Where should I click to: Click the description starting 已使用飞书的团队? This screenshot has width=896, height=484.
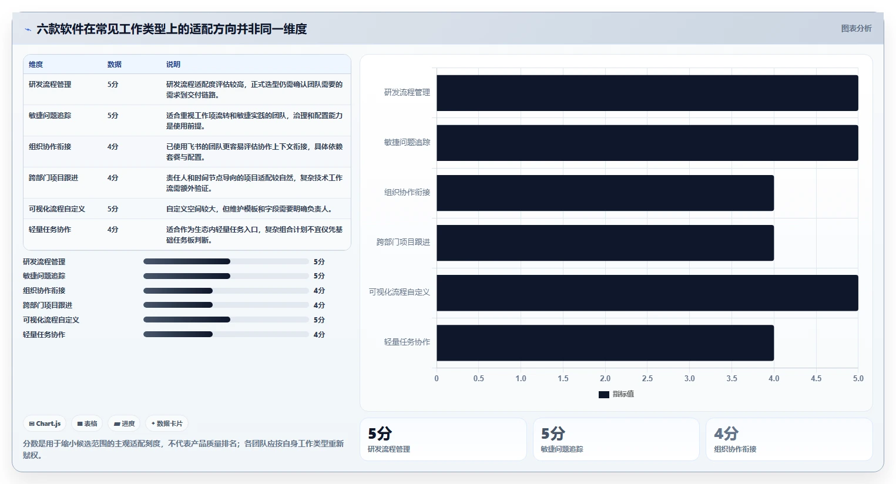pyautogui.click(x=254, y=152)
